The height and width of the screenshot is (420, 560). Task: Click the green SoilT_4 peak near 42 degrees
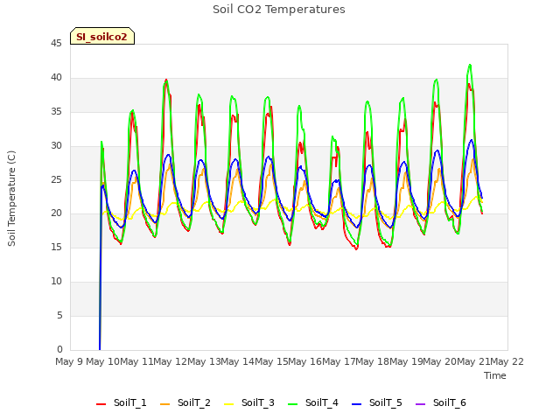(x=470, y=65)
